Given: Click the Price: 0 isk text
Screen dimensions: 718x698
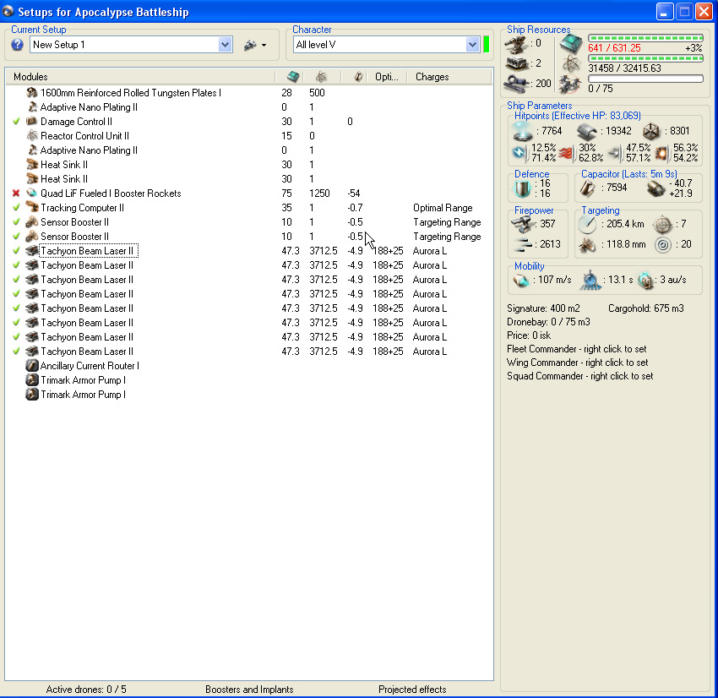Looking at the screenshot, I should coord(529,335).
